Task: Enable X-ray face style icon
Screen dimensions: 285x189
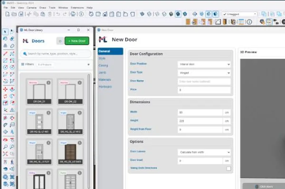Action: click(x=142, y=14)
